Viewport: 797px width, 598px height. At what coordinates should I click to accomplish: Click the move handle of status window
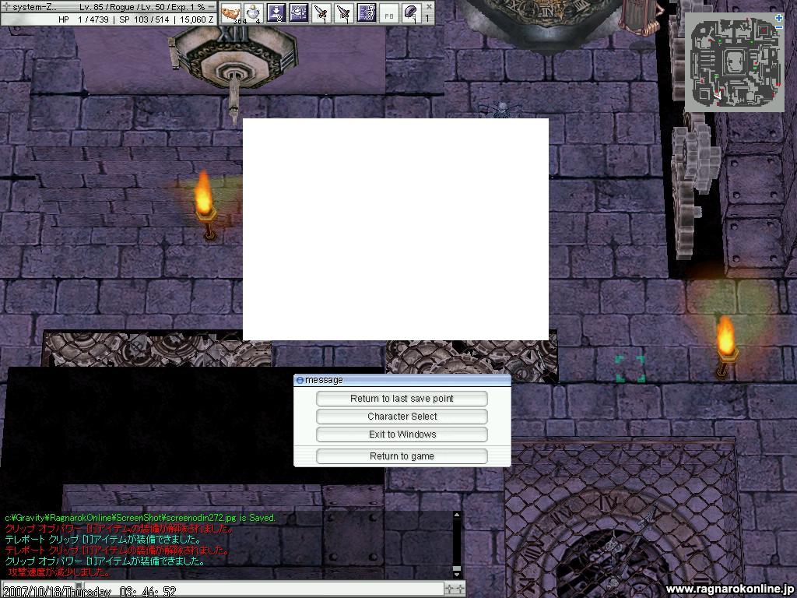(x=6, y=7)
